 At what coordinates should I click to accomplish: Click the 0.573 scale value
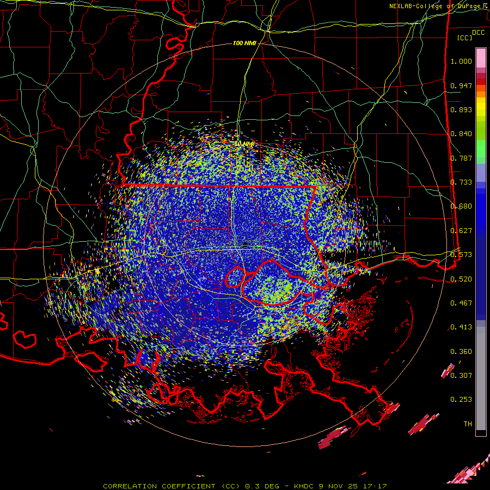[x=461, y=255]
